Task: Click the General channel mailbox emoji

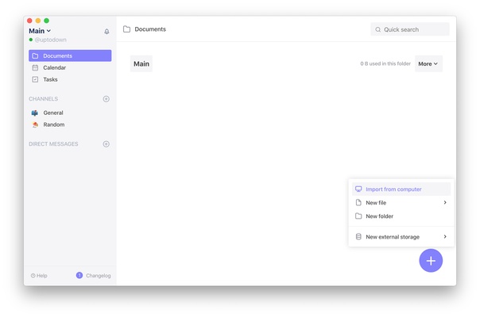Action: coord(35,113)
